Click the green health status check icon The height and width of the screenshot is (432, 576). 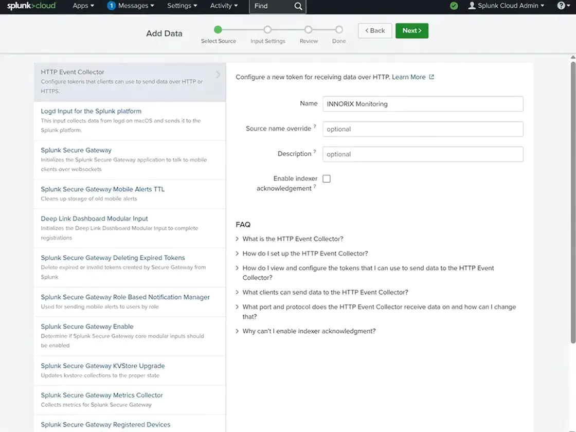[x=454, y=6]
